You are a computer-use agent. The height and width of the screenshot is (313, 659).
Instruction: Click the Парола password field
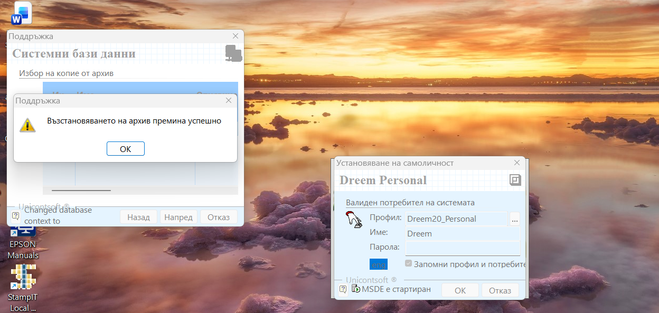point(463,248)
